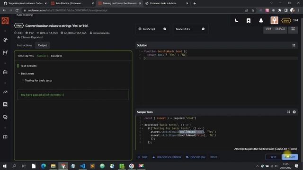Switch to Kata Practice | Codewars tab
Image resolution: width=303 pixels, height=170 pixels.
pyautogui.click(x=72, y=3)
